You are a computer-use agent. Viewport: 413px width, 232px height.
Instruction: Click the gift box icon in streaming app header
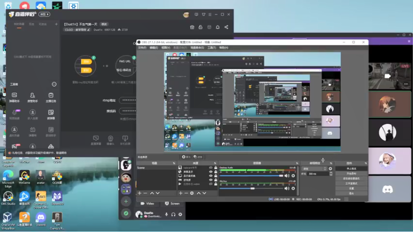[x=192, y=27]
